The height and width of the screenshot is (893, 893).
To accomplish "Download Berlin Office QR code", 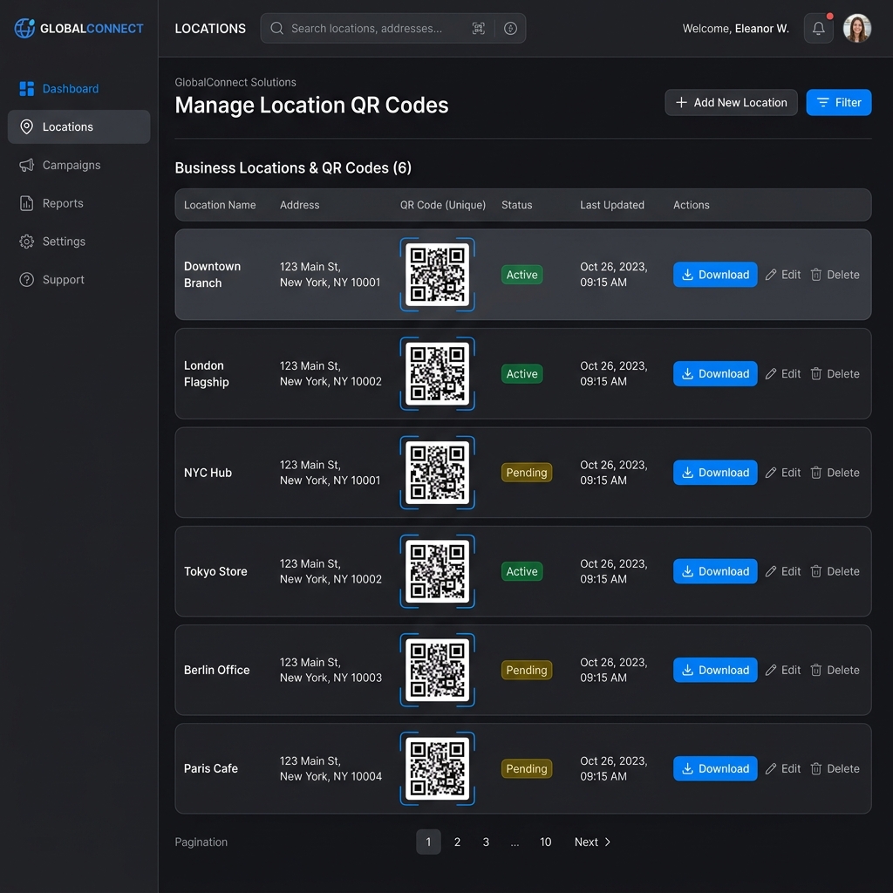I will [x=715, y=671].
